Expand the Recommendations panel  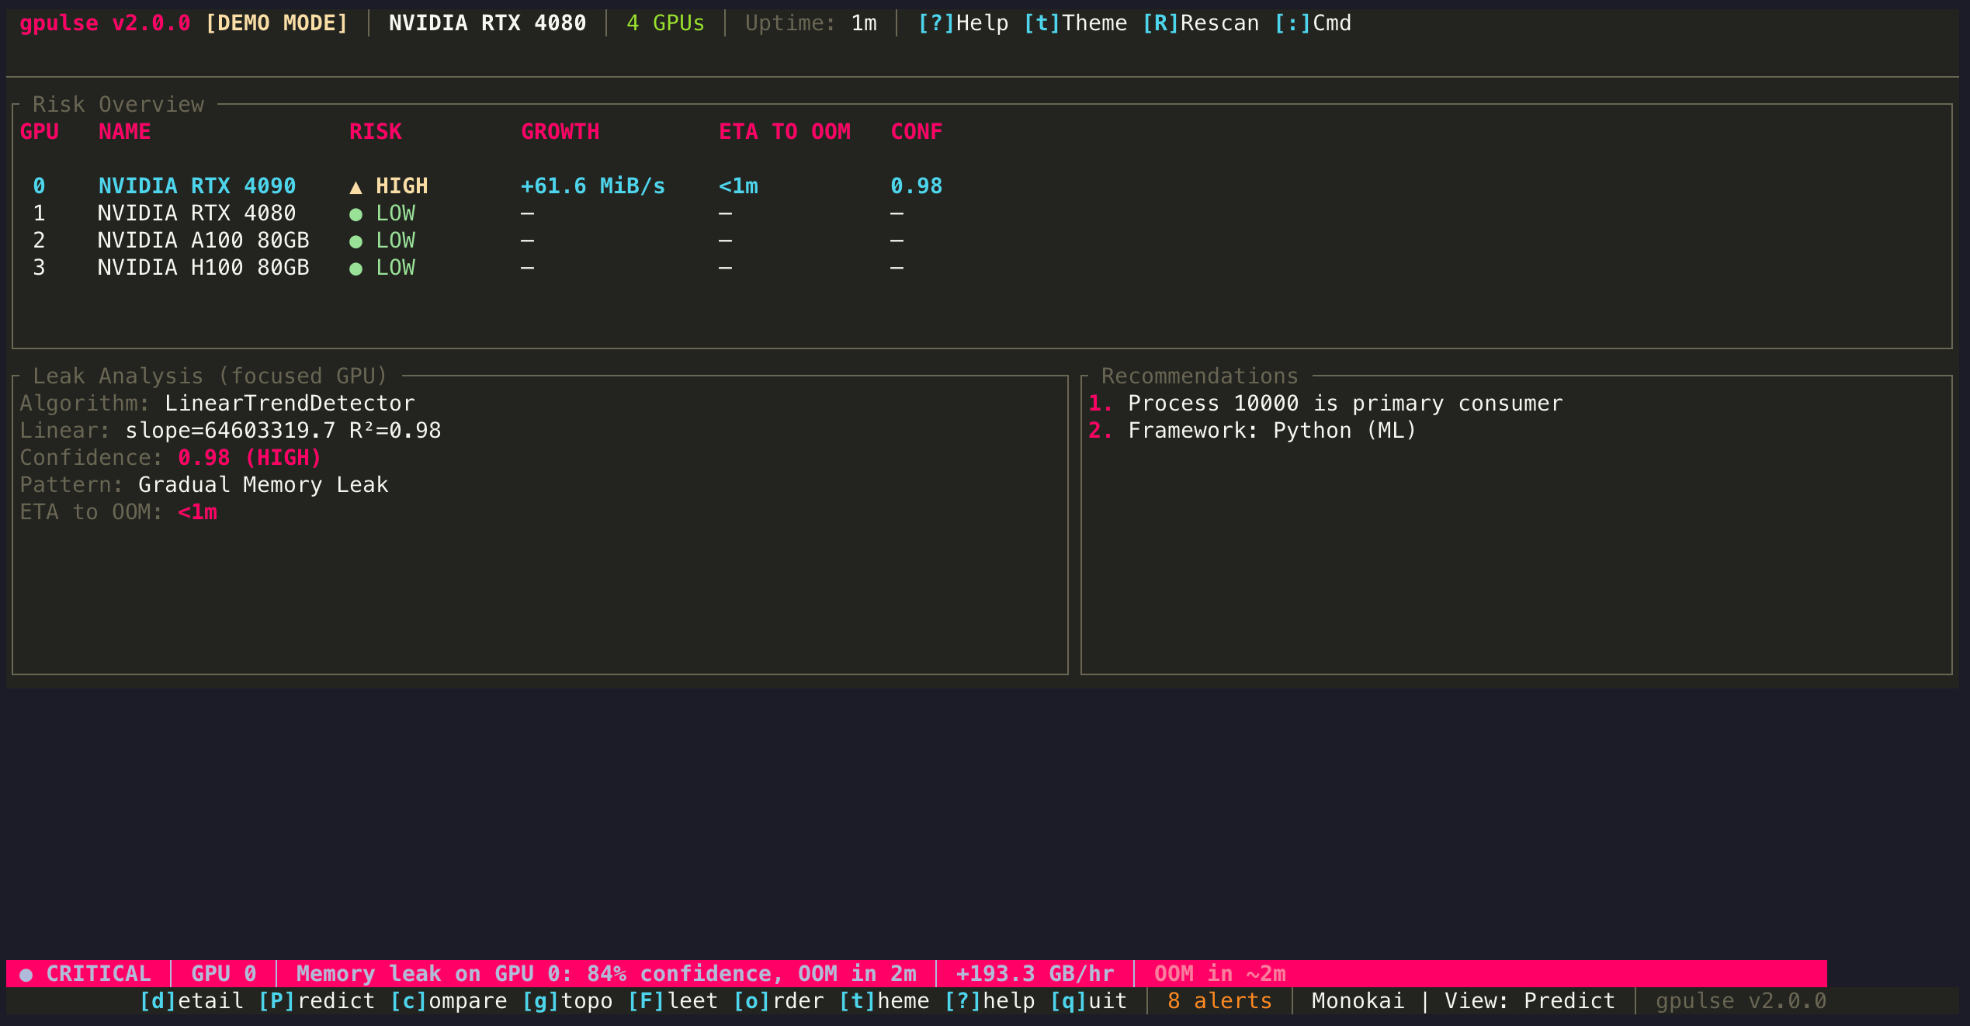pos(1200,376)
